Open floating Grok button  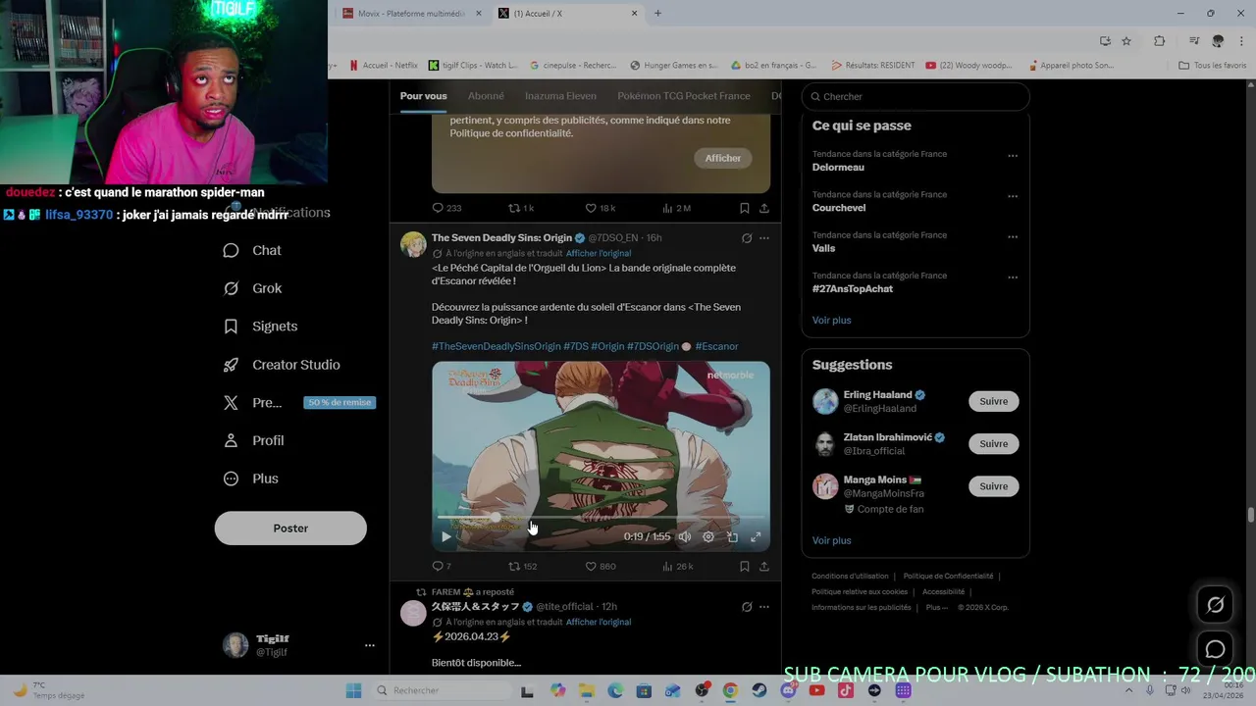pos(1215,605)
